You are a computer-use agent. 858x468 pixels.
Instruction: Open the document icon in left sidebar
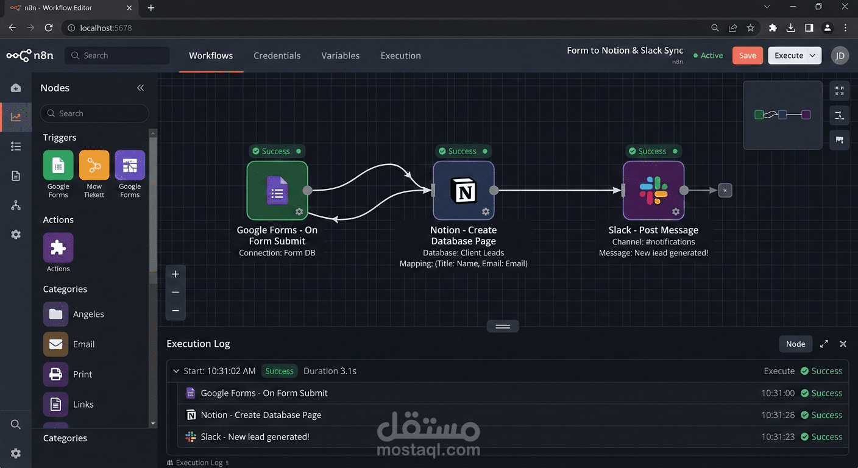(x=16, y=176)
